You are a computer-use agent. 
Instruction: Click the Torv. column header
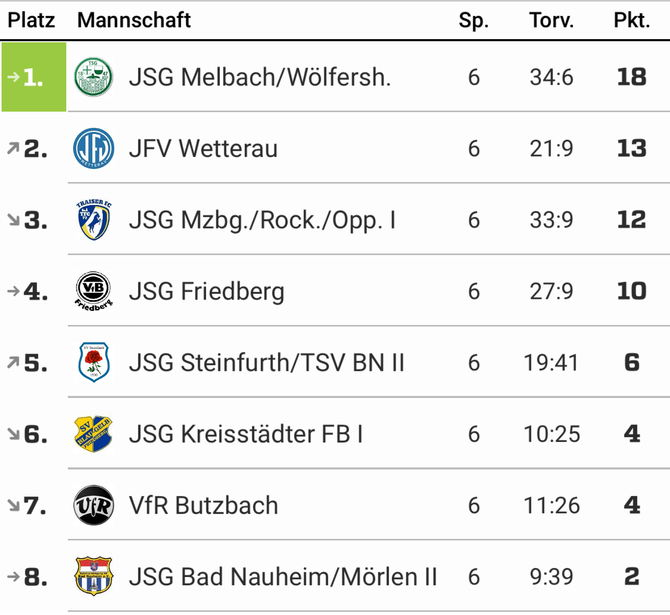551,20
